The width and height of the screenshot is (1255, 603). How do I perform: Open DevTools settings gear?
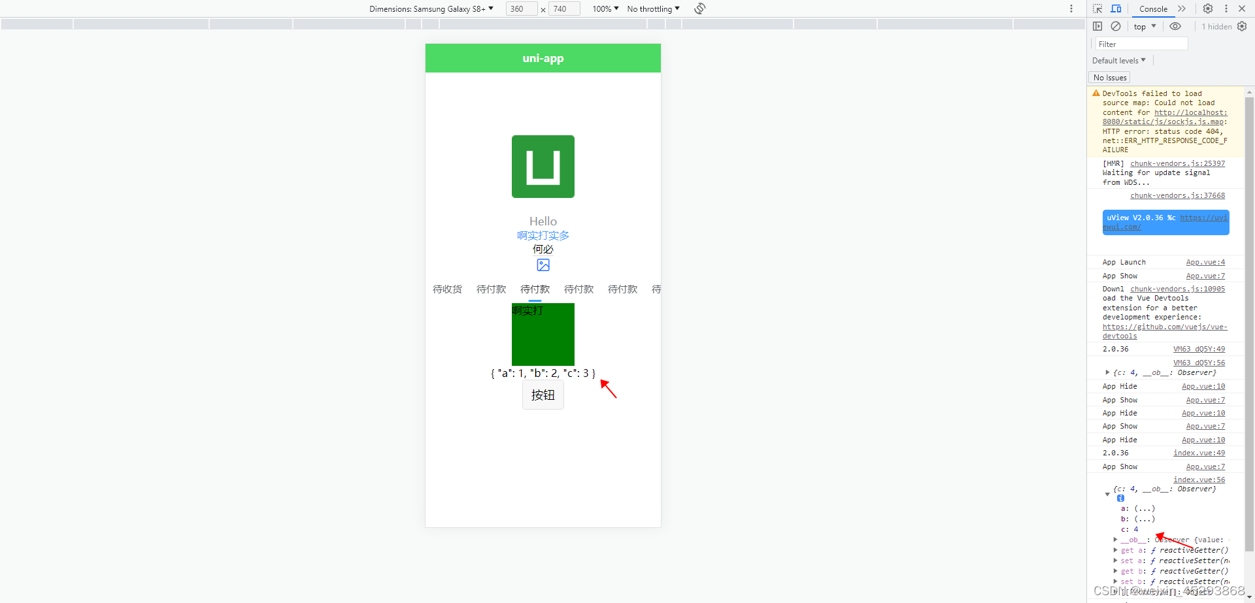point(1207,8)
